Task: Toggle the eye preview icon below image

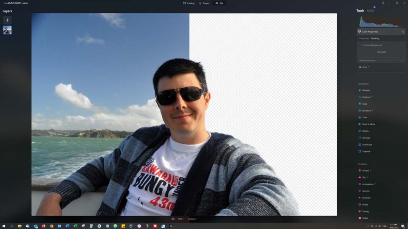Action: tap(173, 219)
